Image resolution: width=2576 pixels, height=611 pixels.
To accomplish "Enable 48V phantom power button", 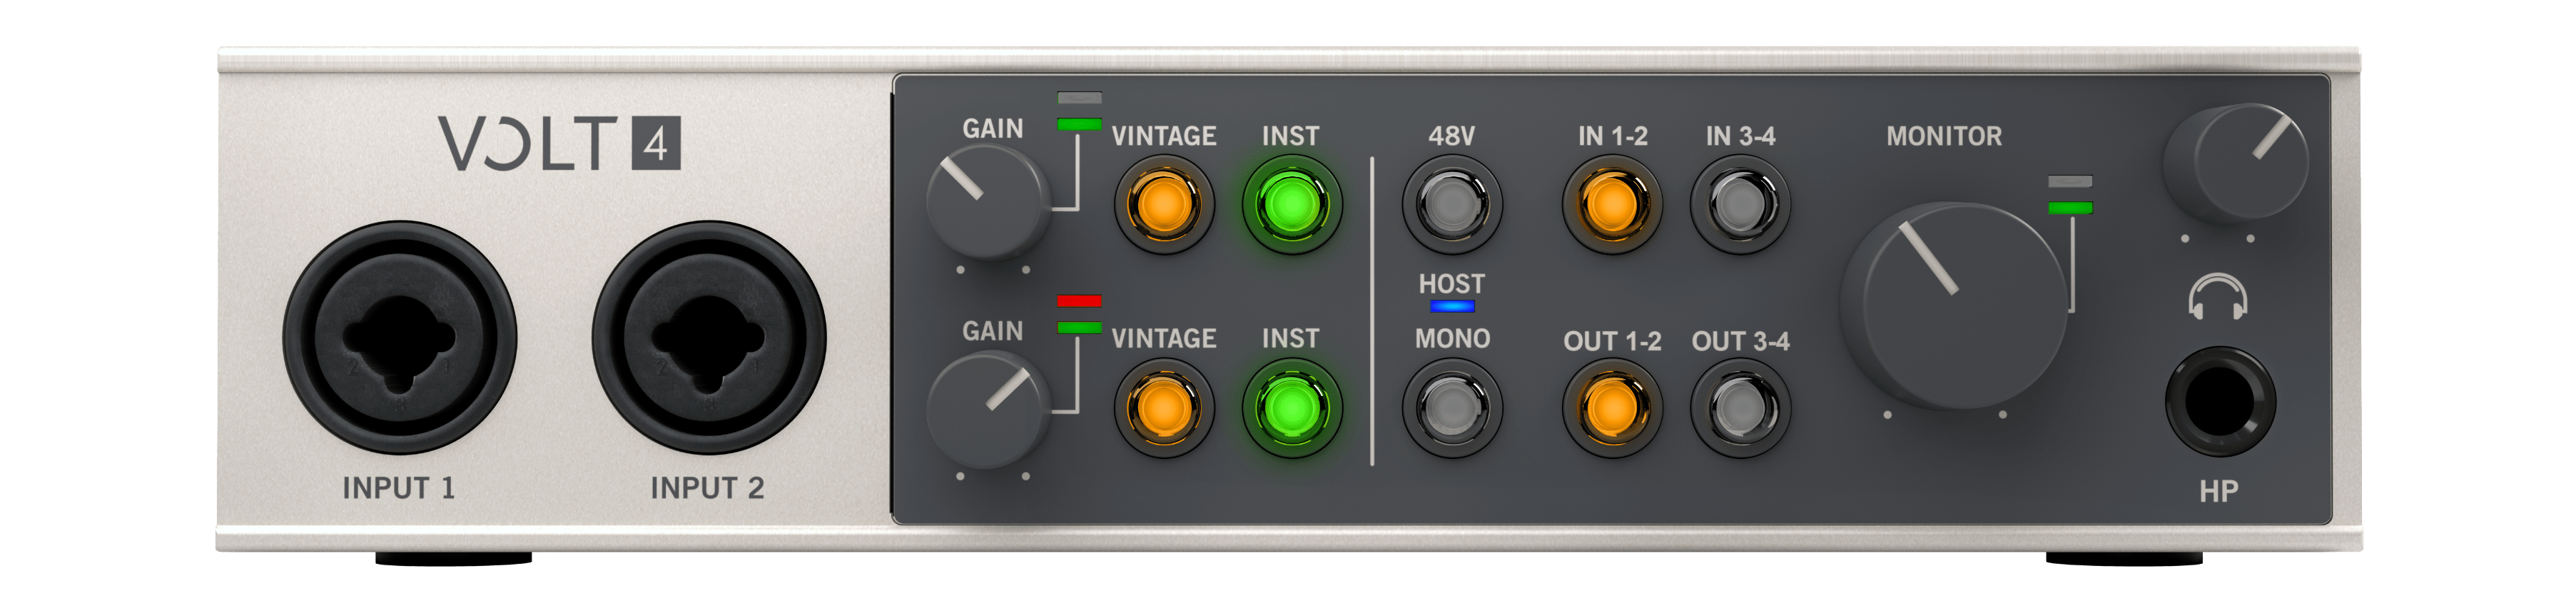I will pyautogui.click(x=1451, y=205).
